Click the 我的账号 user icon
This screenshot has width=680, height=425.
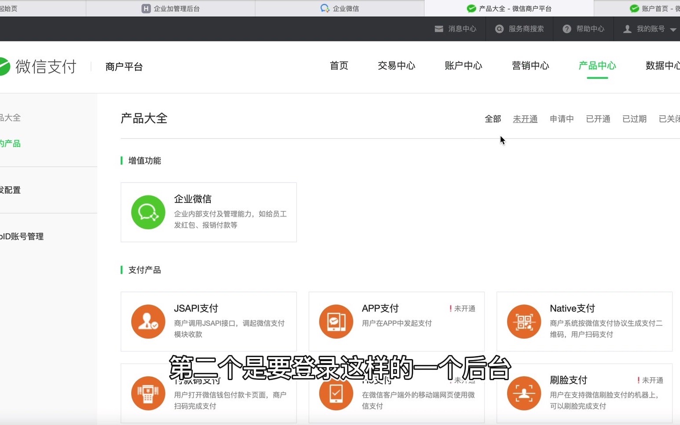pyautogui.click(x=628, y=29)
